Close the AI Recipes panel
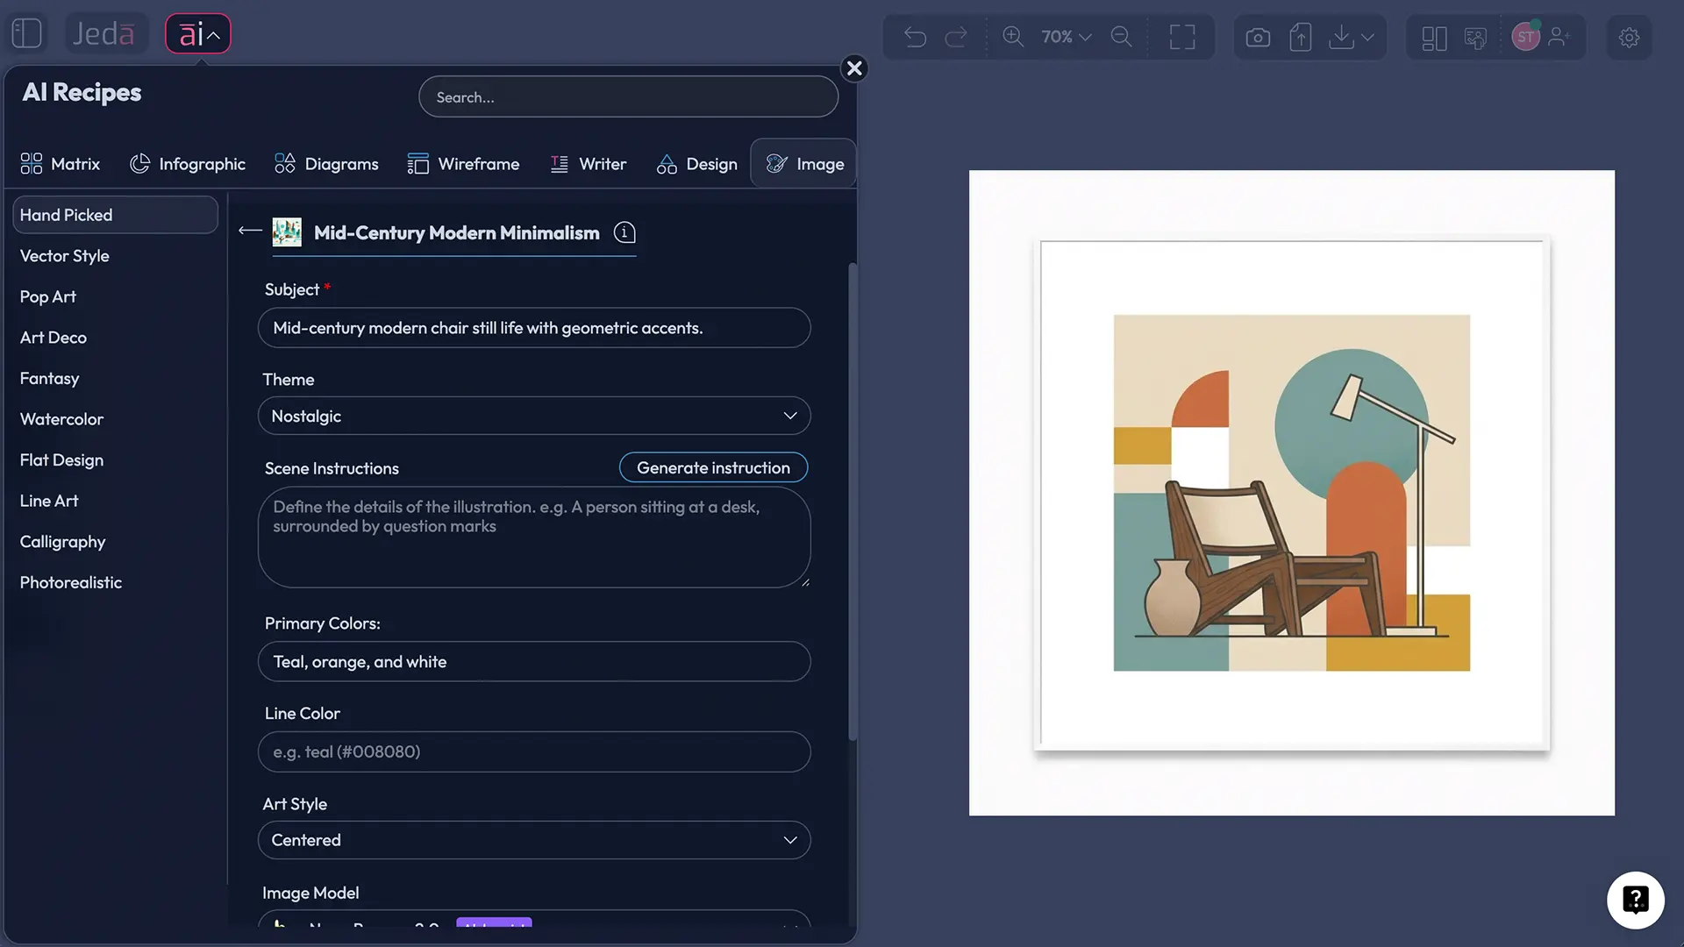 pyautogui.click(x=854, y=68)
